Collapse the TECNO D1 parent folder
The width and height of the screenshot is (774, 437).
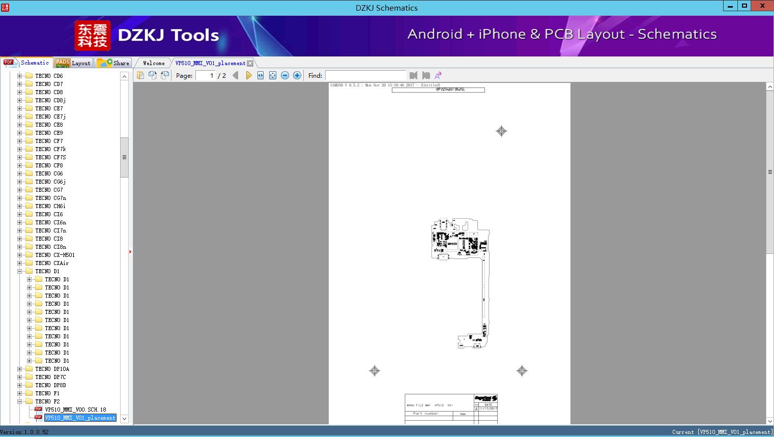point(20,271)
